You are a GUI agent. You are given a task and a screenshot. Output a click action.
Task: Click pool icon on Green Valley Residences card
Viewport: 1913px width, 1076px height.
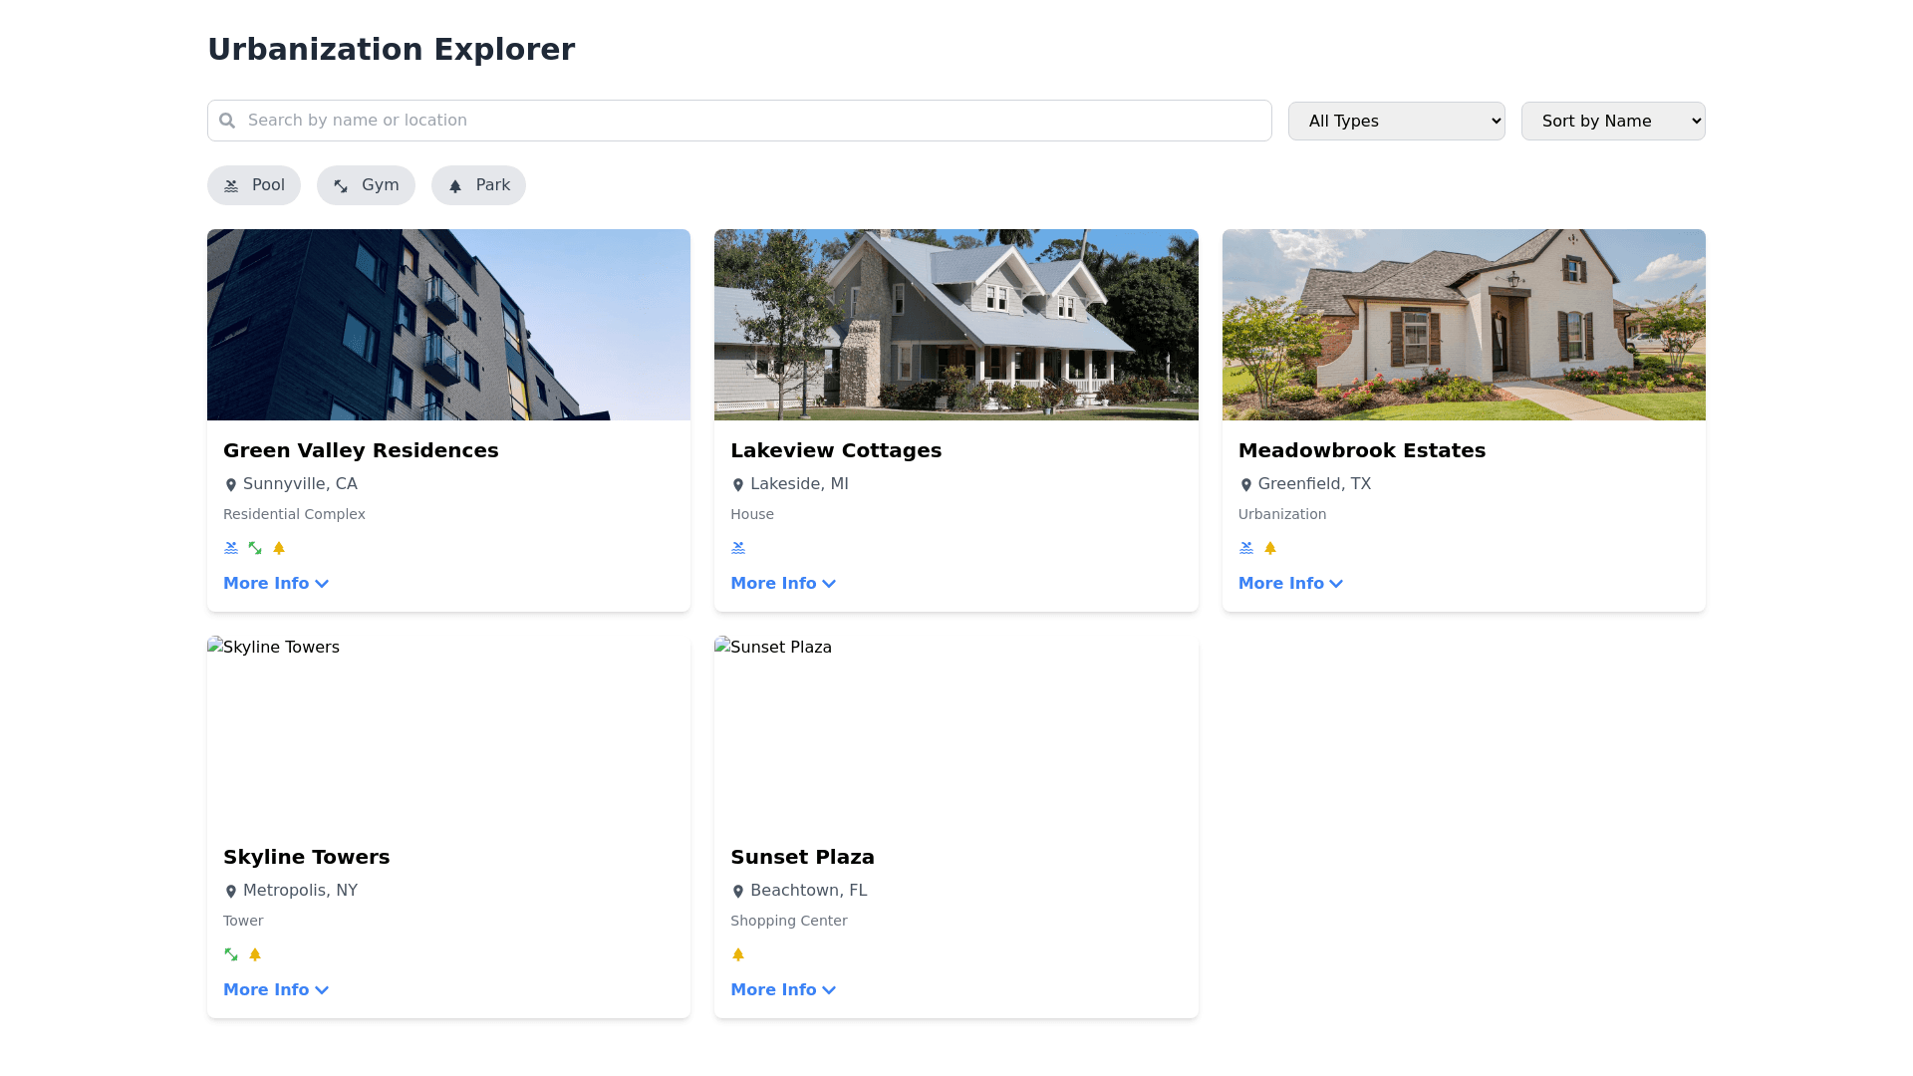coord(231,548)
